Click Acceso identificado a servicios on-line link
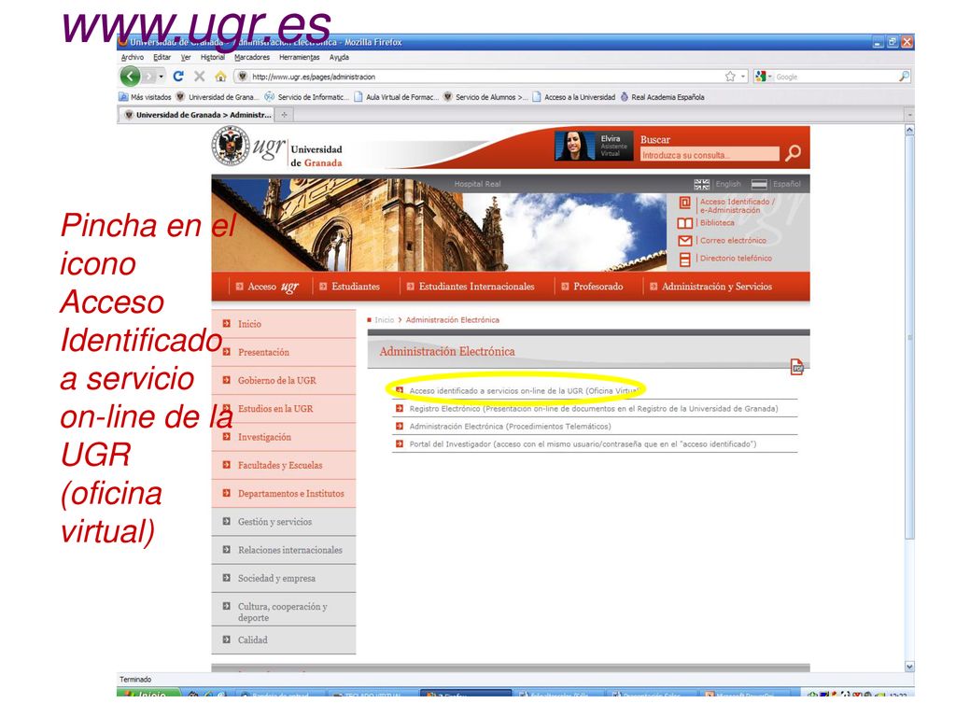The image size is (956, 717). click(x=523, y=391)
